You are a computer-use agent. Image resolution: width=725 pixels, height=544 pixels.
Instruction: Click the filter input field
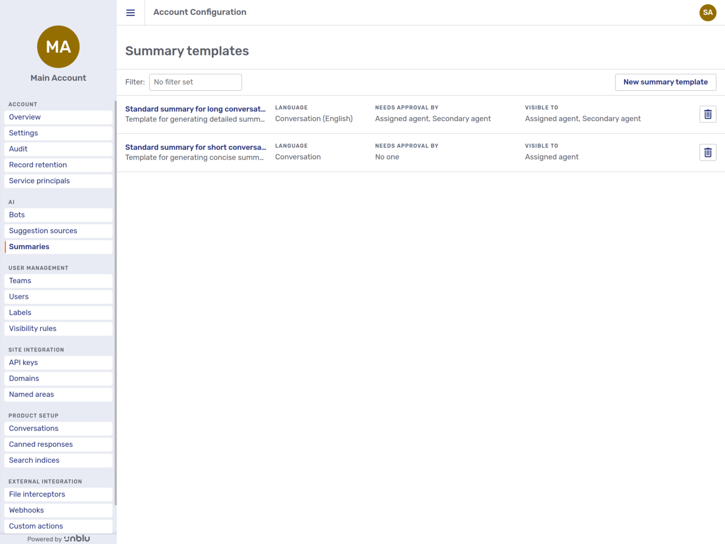point(195,82)
